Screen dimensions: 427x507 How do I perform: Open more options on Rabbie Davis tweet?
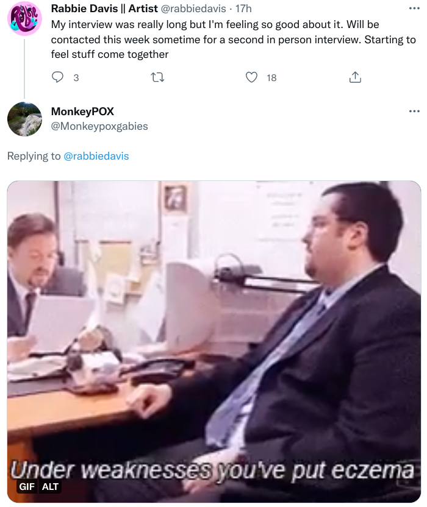tap(414, 9)
